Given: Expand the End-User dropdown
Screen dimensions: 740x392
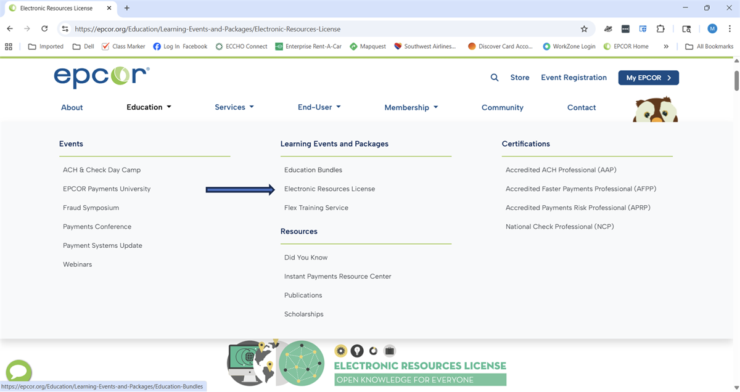Looking at the screenshot, I should (x=319, y=107).
